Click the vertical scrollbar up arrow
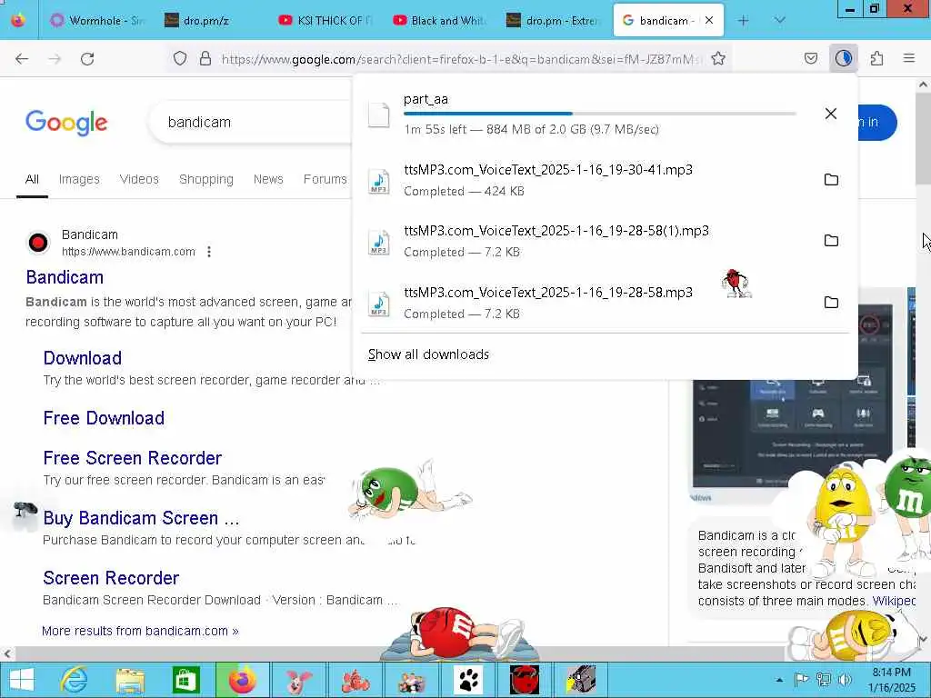Screen dimensions: 931x698 pyautogui.click(x=924, y=85)
